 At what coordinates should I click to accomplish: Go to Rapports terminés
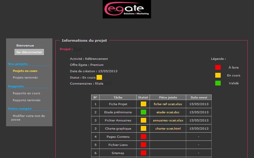(27, 100)
